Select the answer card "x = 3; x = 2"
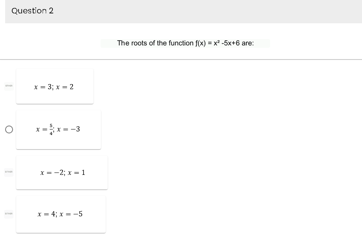362x240 pixels. click(54, 86)
